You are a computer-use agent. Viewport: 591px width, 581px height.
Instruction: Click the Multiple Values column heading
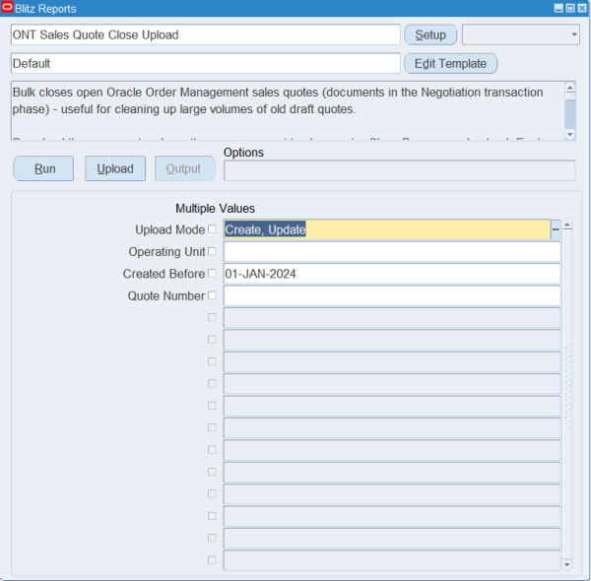215,209
